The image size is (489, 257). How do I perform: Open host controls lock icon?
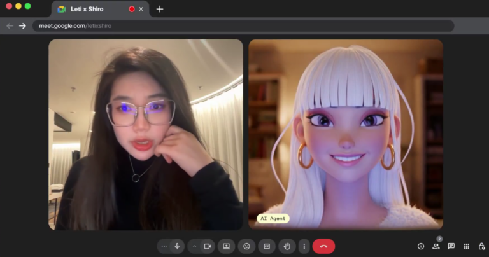coord(482,246)
